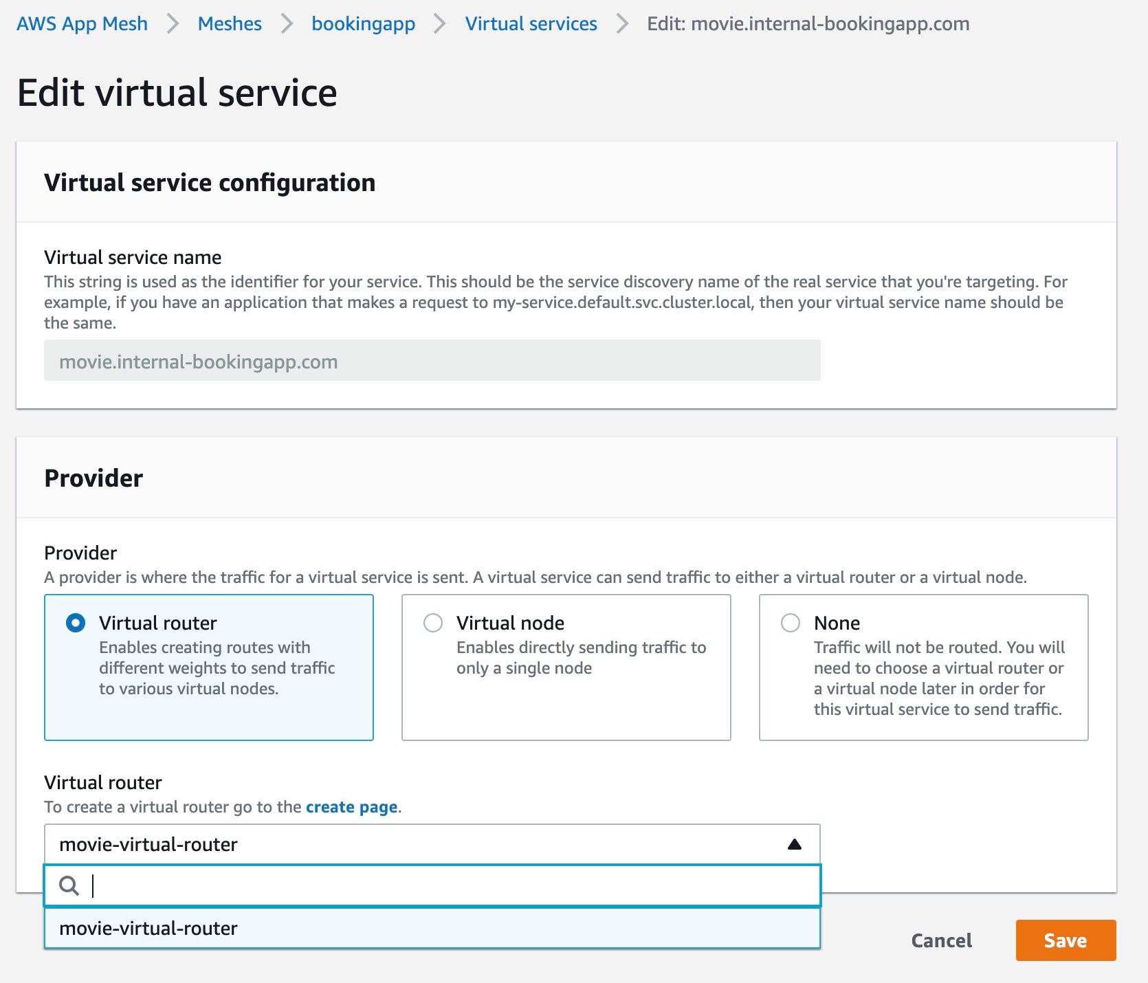Screen dimensions: 1148x983
Task: Select None as the provider
Action: tap(791, 623)
